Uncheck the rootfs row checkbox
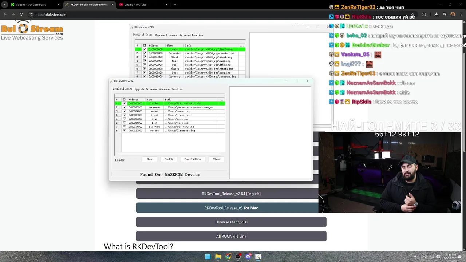This screenshot has height=262, width=466. pyautogui.click(x=124, y=131)
